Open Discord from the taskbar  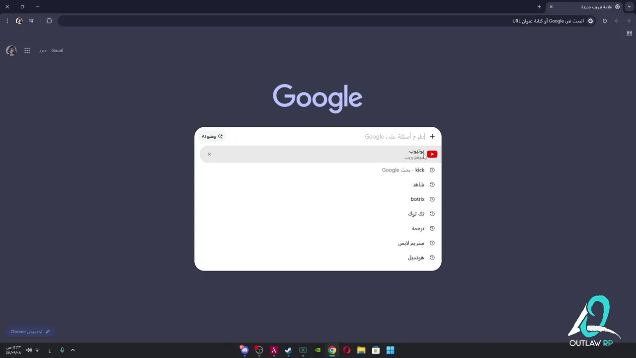(244, 350)
